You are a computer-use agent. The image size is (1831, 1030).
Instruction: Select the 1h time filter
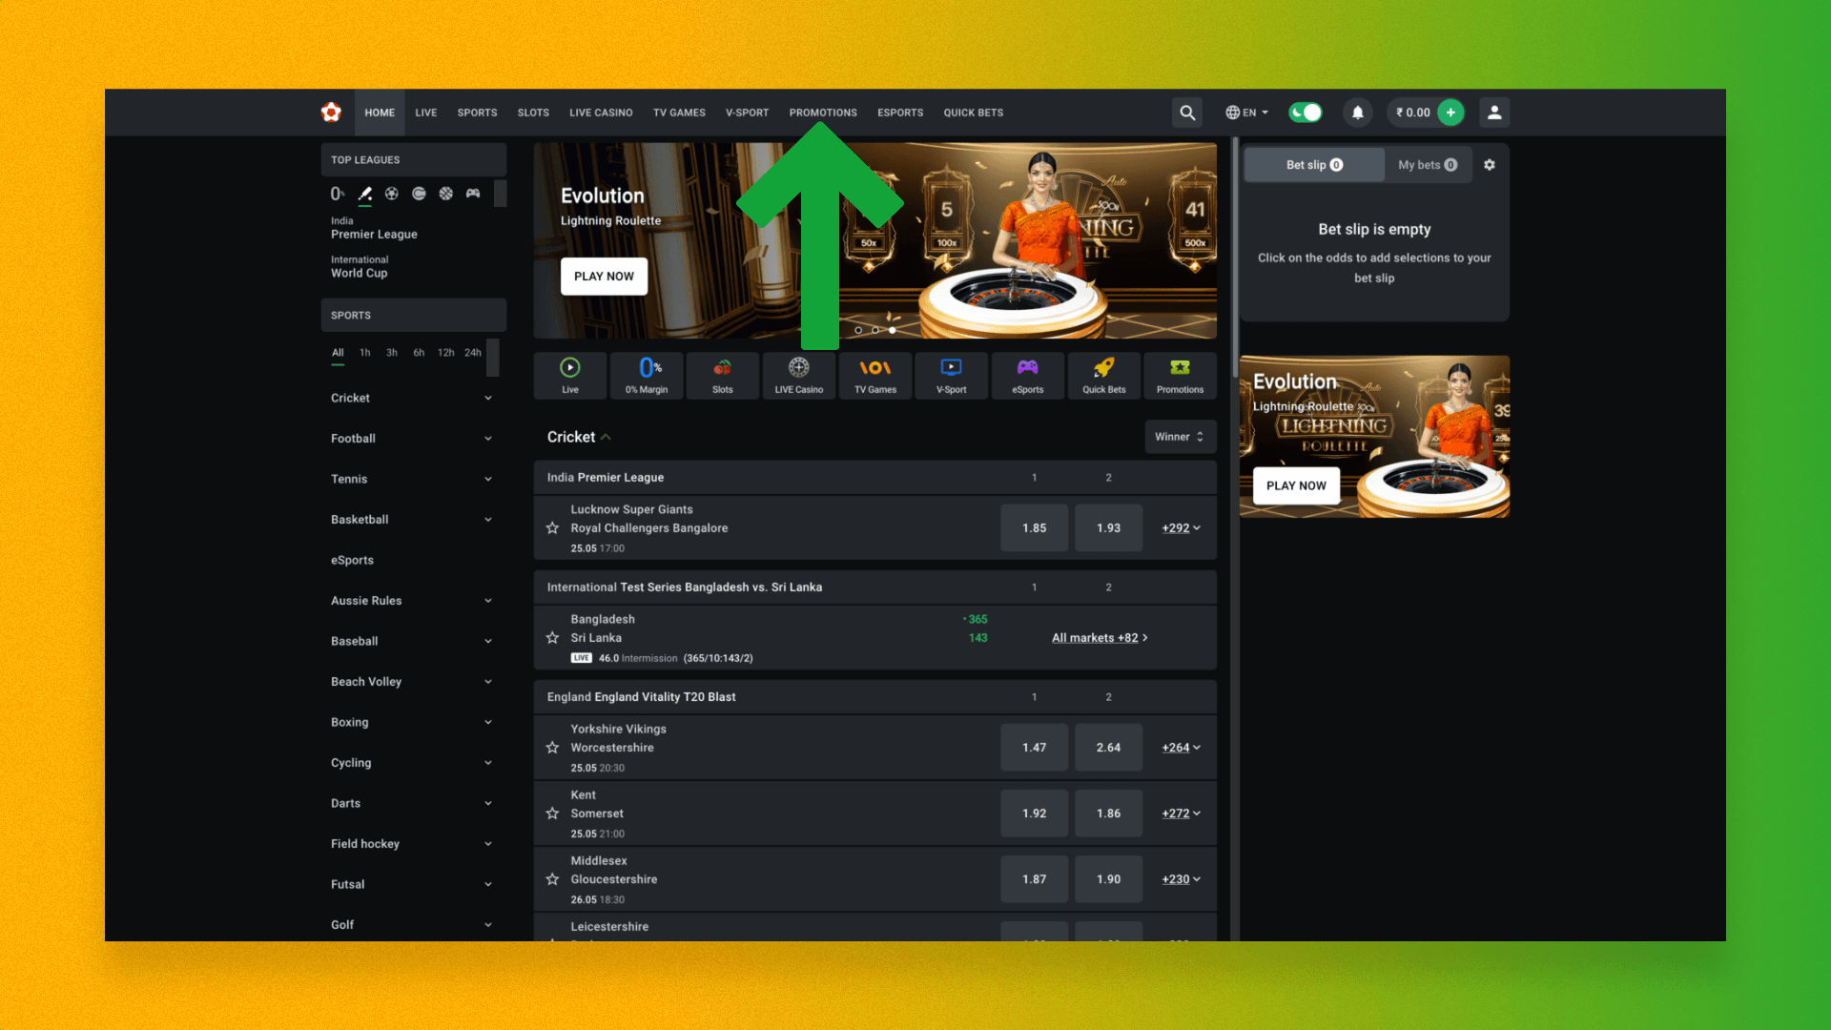pos(365,353)
